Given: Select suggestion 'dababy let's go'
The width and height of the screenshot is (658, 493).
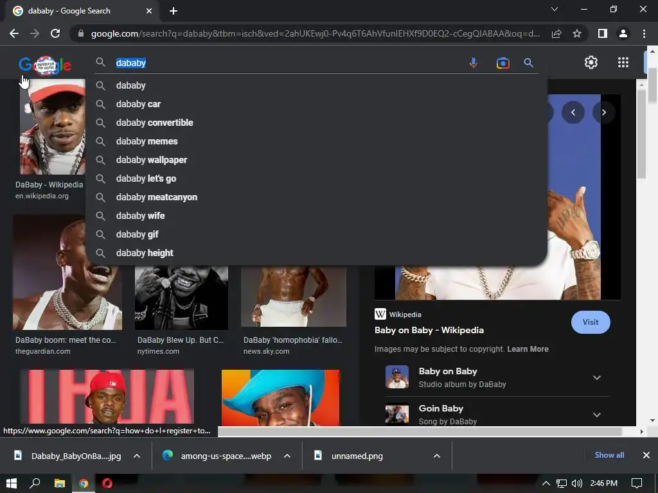Looking at the screenshot, I should [x=316, y=178].
